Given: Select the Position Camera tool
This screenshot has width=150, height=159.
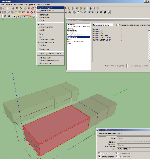Looking at the screenshot, I should (x=97, y=12).
